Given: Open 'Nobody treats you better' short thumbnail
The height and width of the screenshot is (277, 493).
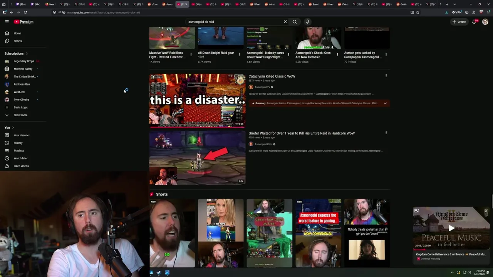Looking at the screenshot, I should 367,233.
